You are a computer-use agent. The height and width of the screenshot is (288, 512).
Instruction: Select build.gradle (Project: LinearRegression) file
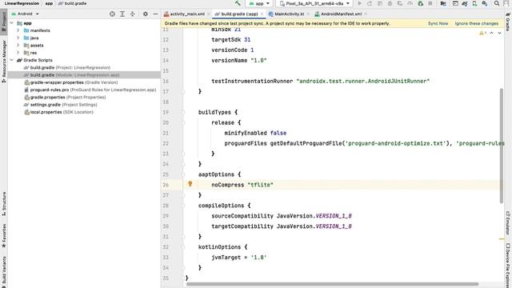[67, 67]
